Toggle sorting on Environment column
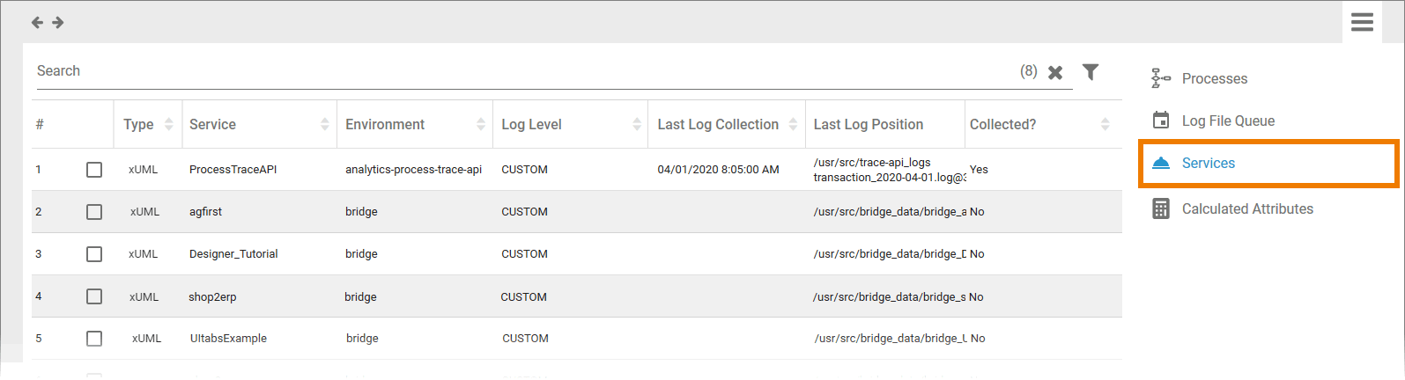Viewport: 1405px width, 380px height. pyautogui.click(x=481, y=124)
